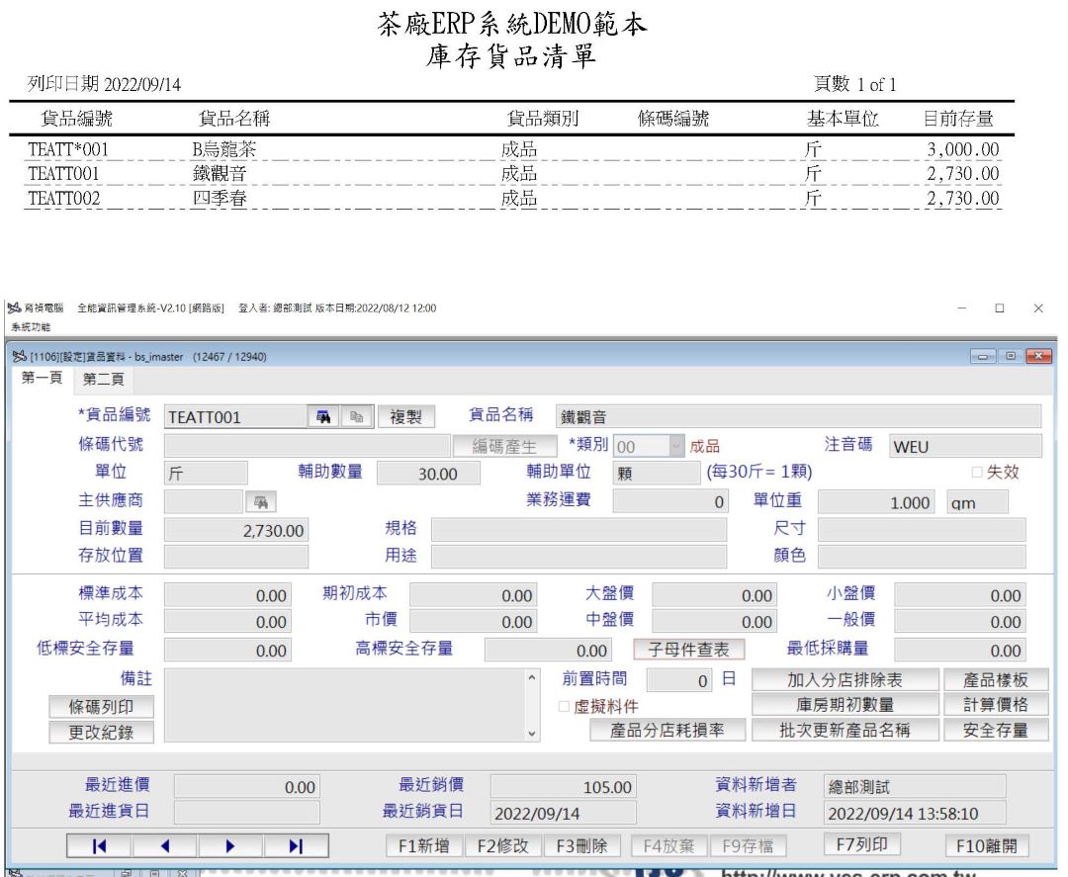Click the 子母件查表 button
Image resolution: width=1068 pixels, height=877 pixels.
(688, 650)
